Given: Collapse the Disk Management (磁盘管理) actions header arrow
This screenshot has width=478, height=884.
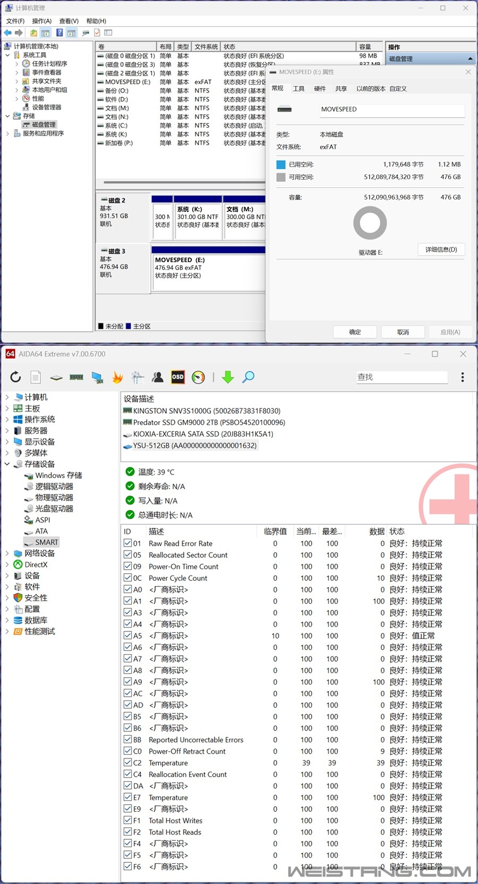Looking at the screenshot, I should coord(470,59).
